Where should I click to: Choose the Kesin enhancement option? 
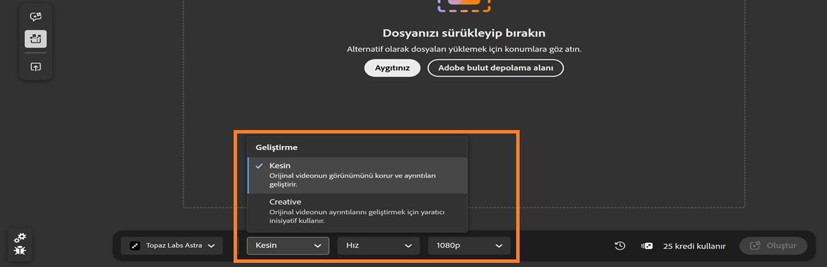(357, 175)
